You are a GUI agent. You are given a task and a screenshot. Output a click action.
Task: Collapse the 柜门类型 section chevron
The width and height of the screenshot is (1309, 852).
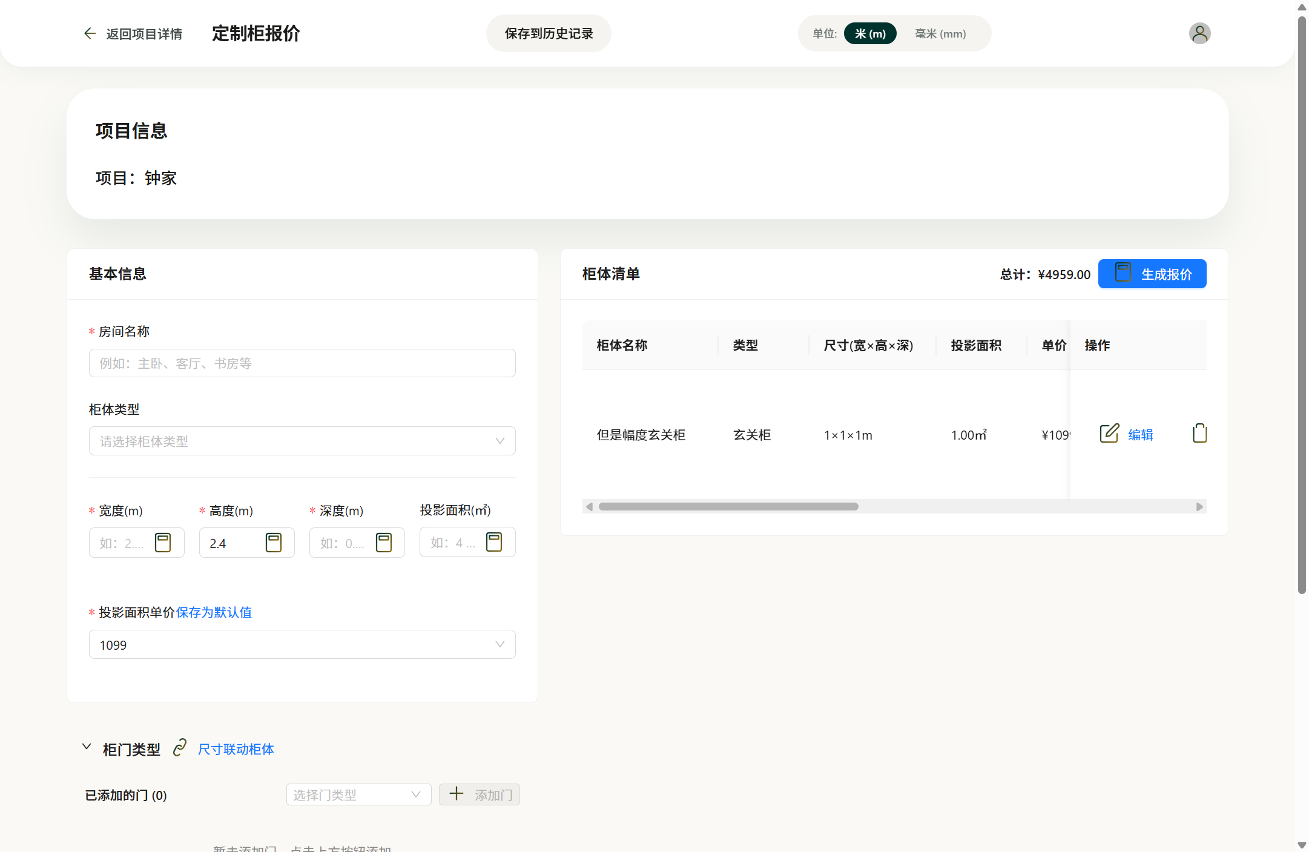pyautogui.click(x=87, y=747)
